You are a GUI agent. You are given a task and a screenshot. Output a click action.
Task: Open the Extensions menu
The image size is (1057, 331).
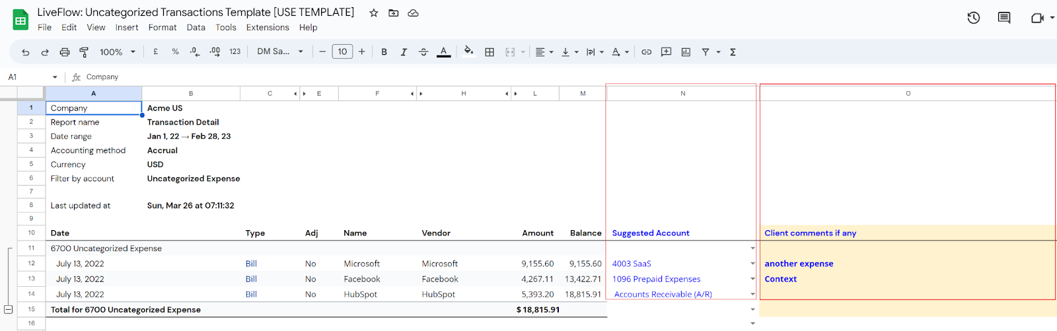(268, 28)
